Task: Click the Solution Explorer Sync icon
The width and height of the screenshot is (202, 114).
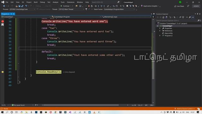Action: click(175, 17)
